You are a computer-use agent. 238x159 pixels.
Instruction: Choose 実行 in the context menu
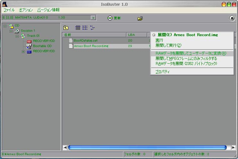[x=192, y=40]
